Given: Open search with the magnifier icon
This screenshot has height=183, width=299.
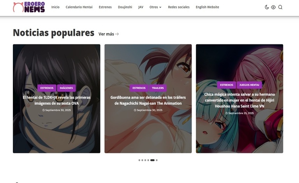Looking at the screenshot, I should click(x=280, y=7).
